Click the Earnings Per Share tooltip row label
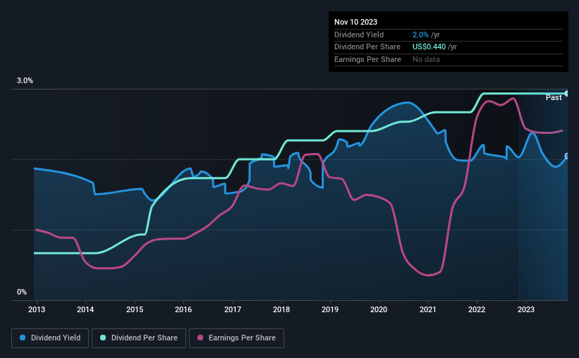579x358 pixels. tap(368, 59)
